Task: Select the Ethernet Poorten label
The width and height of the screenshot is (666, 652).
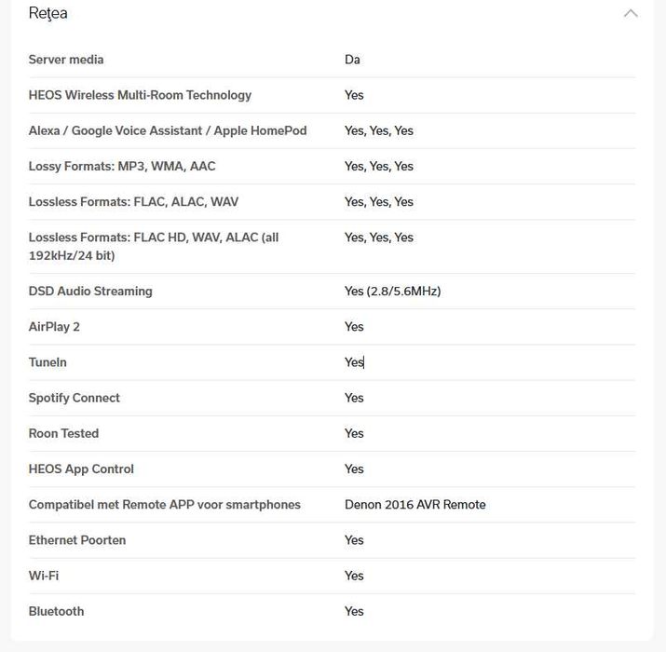Action: click(77, 539)
